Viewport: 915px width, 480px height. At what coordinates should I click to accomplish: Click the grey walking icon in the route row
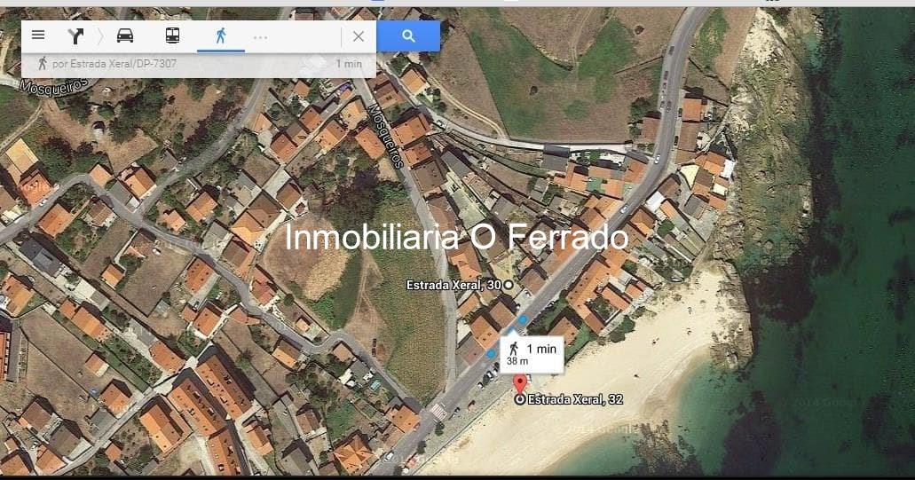point(42,64)
